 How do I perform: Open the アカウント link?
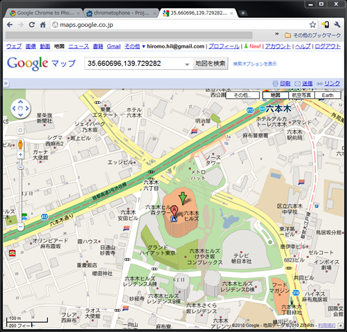pos(278,46)
